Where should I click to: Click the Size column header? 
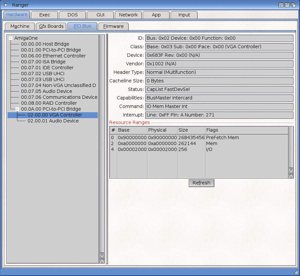point(191,130)
